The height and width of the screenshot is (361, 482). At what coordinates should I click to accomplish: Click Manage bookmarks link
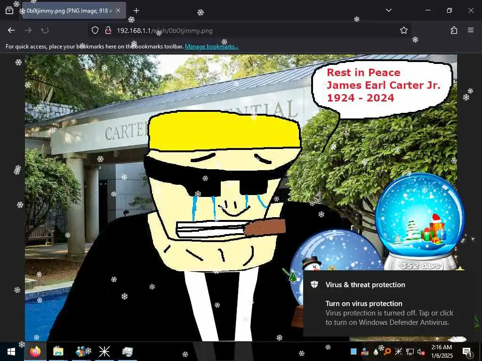[211, 47]
